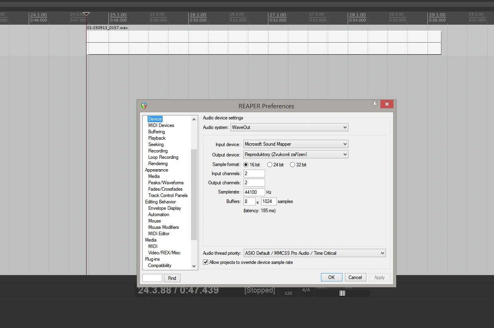Click the Input channels field
The width and height of the screenshot is (494, 328).
click(x=254, y=174)
